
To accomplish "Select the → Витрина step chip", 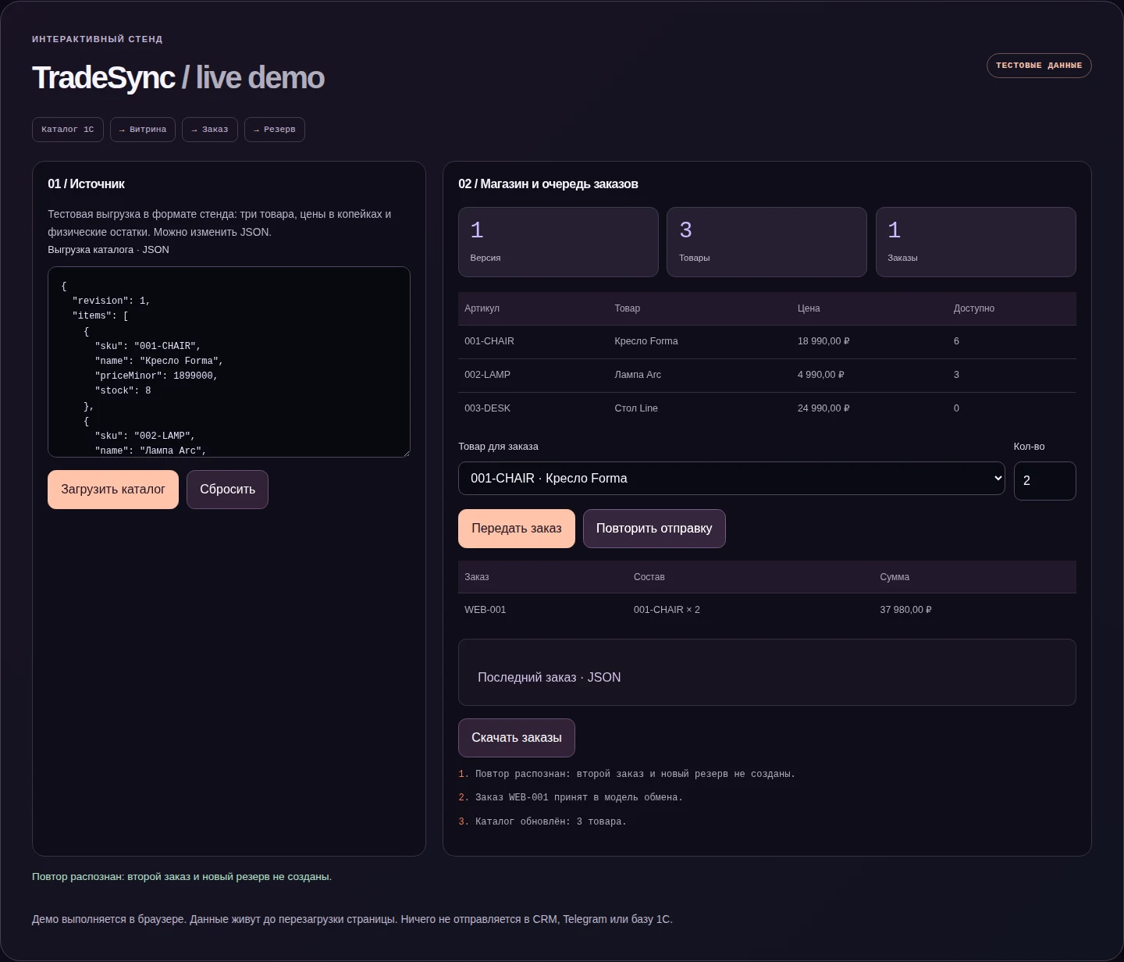I will coord(143,130).
